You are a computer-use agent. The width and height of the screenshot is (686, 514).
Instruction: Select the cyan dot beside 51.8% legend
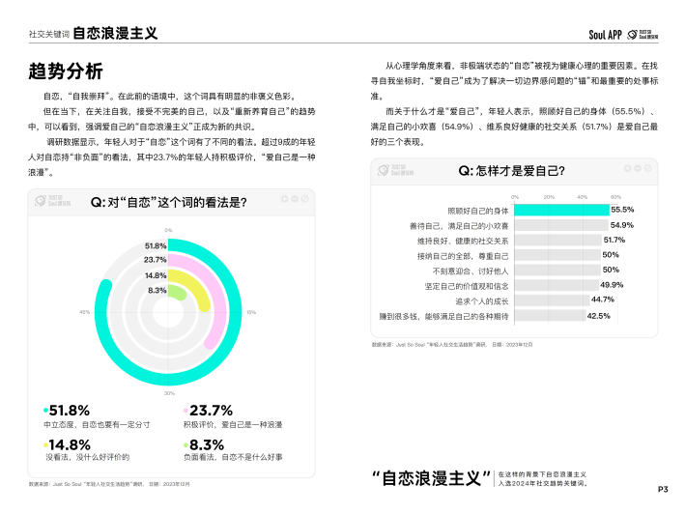point(45,410)
